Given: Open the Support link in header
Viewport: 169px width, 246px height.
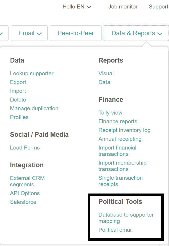Looking at the screenshot, I should [158, 7].
